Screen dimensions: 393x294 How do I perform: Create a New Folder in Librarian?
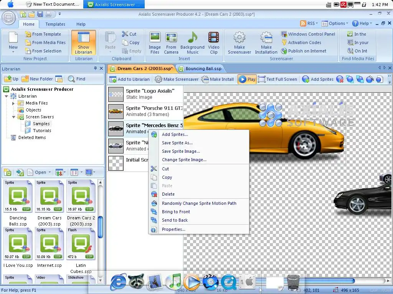point(37,79)
